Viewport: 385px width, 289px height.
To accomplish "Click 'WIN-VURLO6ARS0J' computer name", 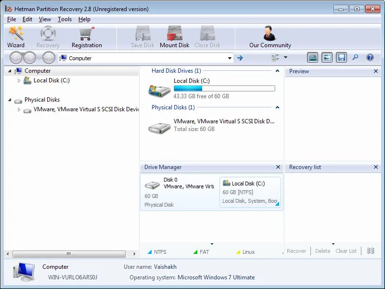I will click(x=73, y=277).
